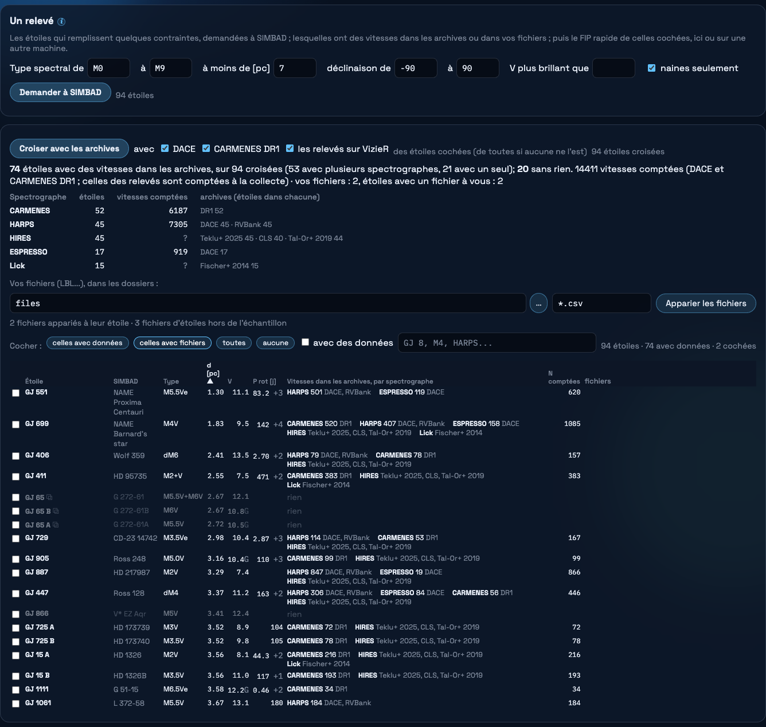
Task: Click 'Croiser avec les archives' button
Action: [69, 148]
